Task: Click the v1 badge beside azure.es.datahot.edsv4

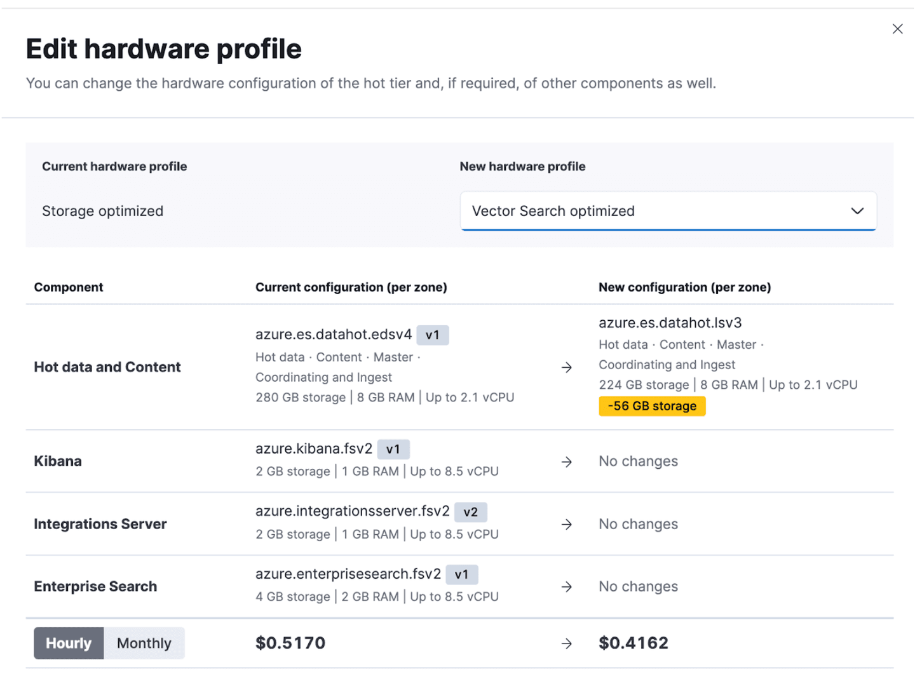Action: (x=433, y=335)
